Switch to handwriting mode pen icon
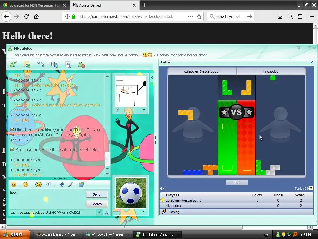Viewport: 318px width, 239px height. click(99, 213)
